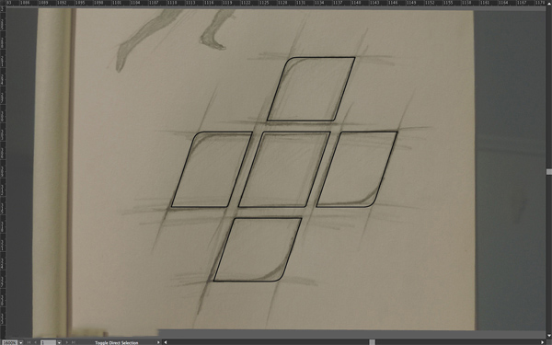Screen dimensions: 552x345
Task: Select the top rounded parallelogram shape
Action: (x=311, y=89)
